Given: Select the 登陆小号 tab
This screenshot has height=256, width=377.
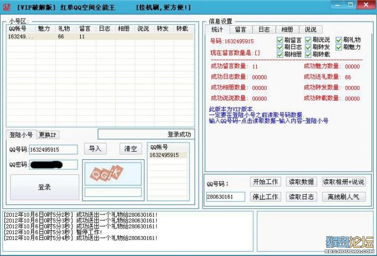Looking at the screenshot, I should tap(21, 135).
